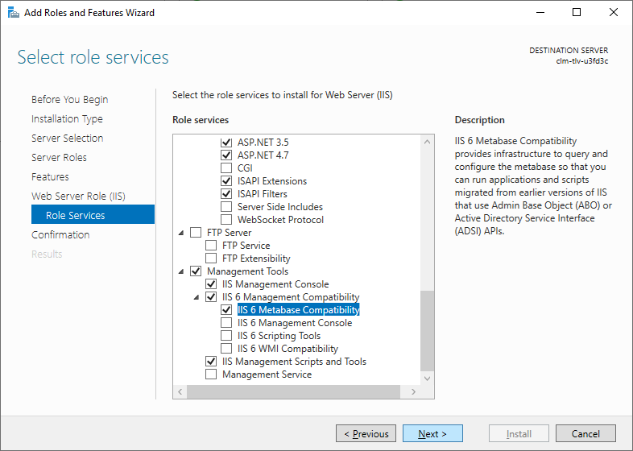Uncheck the ASP.NET 4.7 checkbox
The image size is (633, 451).
click(x=226, y=155)
